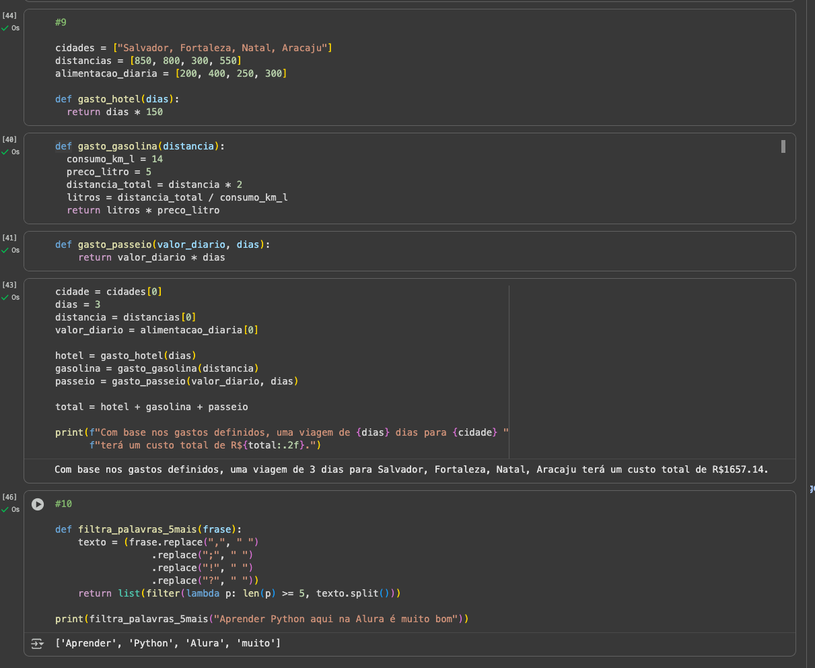815x668 pixels.
Task: Click the green check mark under [44]
Action: click(5, 28)
